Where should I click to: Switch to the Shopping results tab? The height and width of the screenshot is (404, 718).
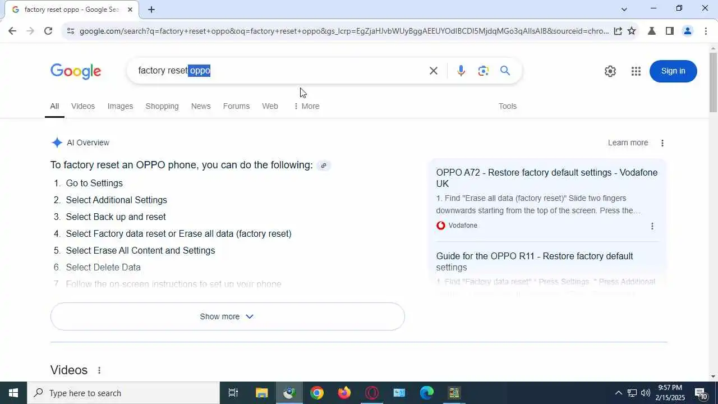(x=162, y=106)
